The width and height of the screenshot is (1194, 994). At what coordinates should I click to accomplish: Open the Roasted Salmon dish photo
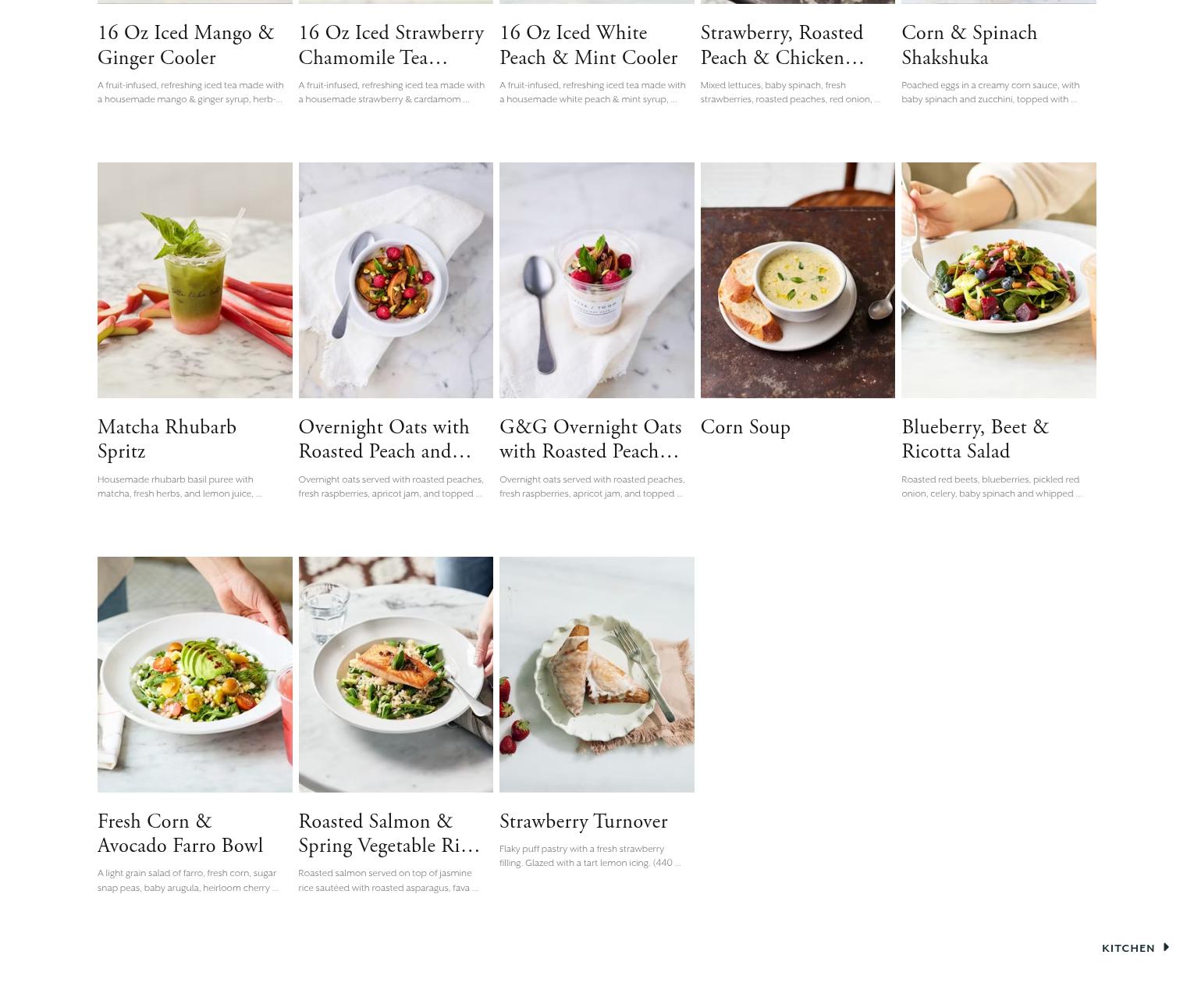pyautogui.click(x=396, y=675)
